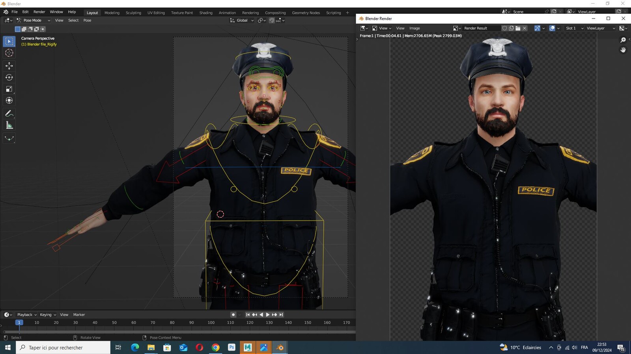631x354 pixels.
Task: Activate the Rotate tool
Action: click(9, 77)
